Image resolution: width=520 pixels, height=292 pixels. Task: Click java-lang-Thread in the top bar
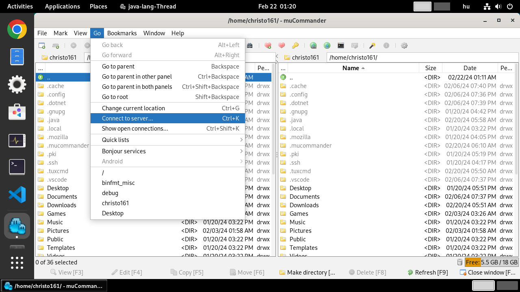pyautogui.click(x=148, y=6)
